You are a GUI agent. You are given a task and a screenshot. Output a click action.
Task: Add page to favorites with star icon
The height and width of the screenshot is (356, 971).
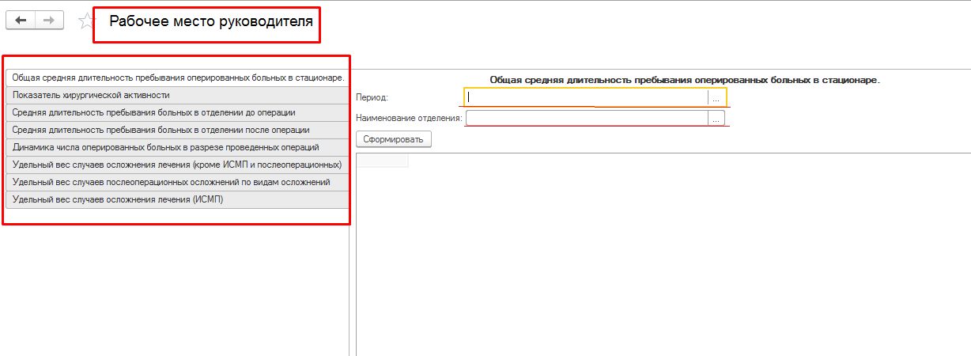tap(85, 21)
